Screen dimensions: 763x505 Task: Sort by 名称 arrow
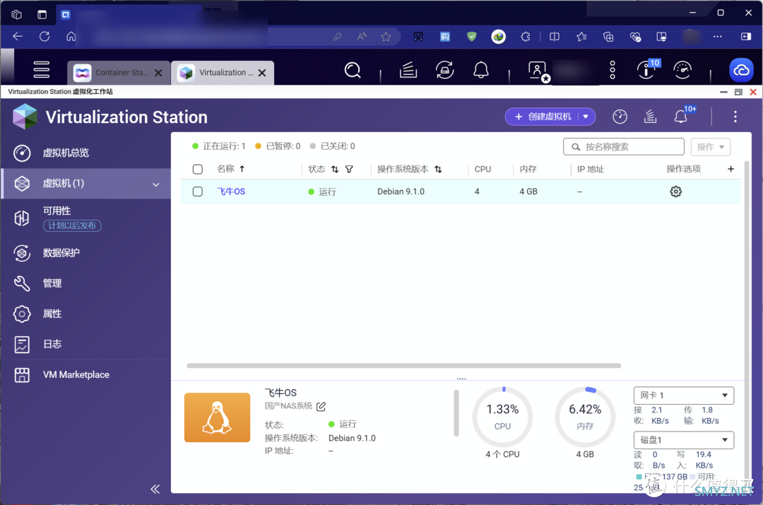[x=242, y=169]
